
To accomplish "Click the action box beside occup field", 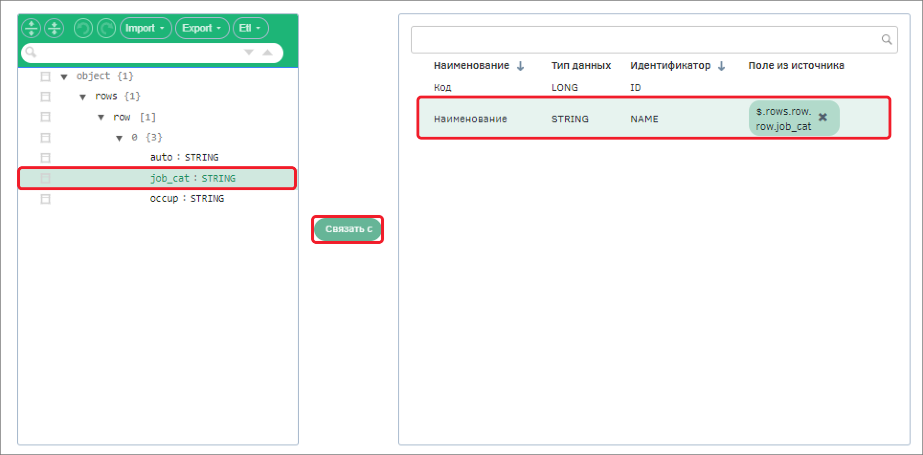I will coord(45,199).
